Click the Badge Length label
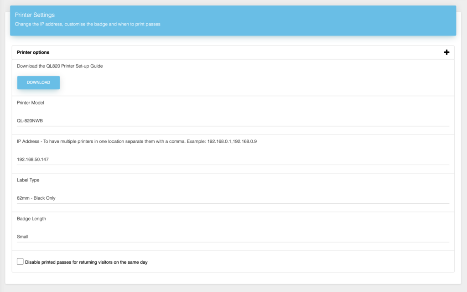This screenshot has height=292, width=467. 31,219
